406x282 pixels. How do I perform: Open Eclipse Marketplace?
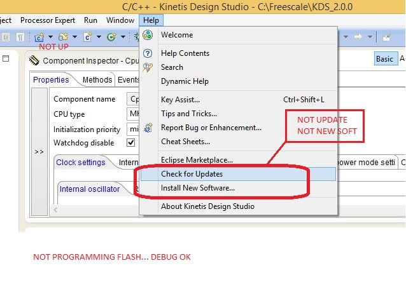point(238,160)
